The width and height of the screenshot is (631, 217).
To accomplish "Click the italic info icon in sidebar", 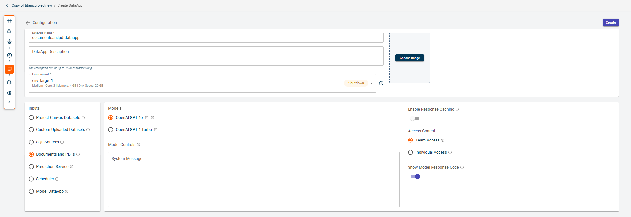I will [9, 103].
